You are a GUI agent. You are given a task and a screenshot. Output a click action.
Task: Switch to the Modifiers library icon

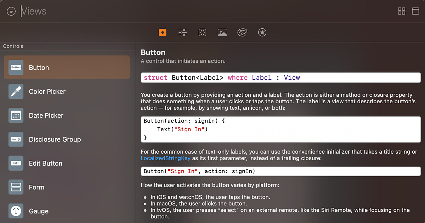click(x=182, y=32)
